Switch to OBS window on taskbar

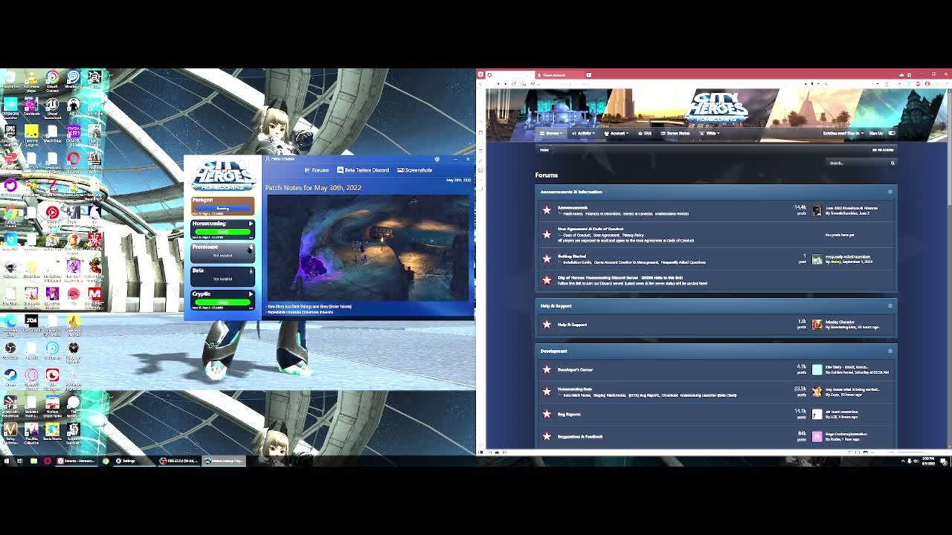pyautogui.click(x=178, y=461)
